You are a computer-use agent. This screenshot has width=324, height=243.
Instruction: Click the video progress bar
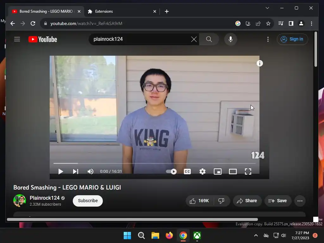[x=154, y=163]
